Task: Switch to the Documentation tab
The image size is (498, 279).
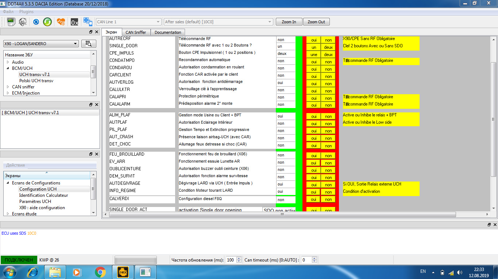Action: pyautogui.click(x=168, y=32)
